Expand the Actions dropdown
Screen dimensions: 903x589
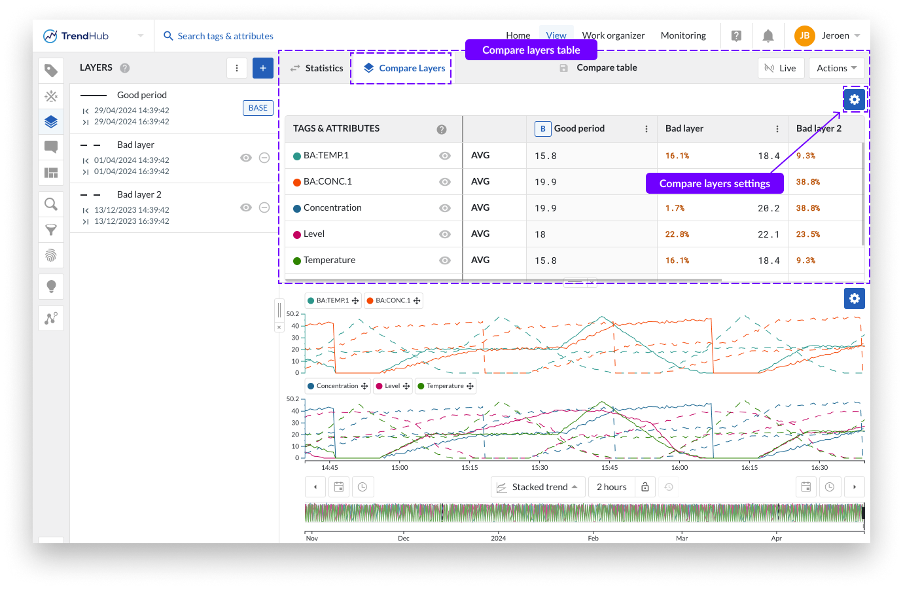coord(836,68)
